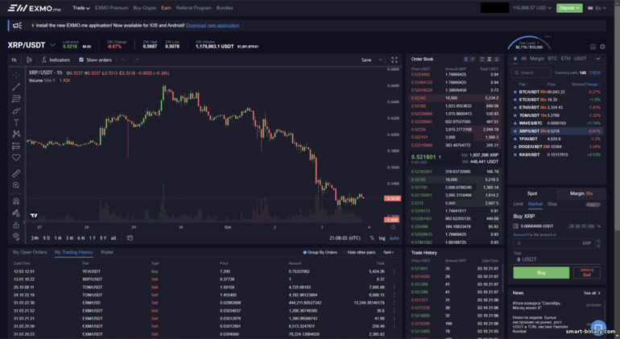Open the chat support bubble
The width and height of the screenshot is (620, 339).
coord(598,327)
